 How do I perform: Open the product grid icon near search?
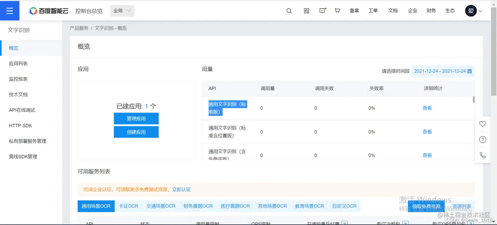[306, 11]
